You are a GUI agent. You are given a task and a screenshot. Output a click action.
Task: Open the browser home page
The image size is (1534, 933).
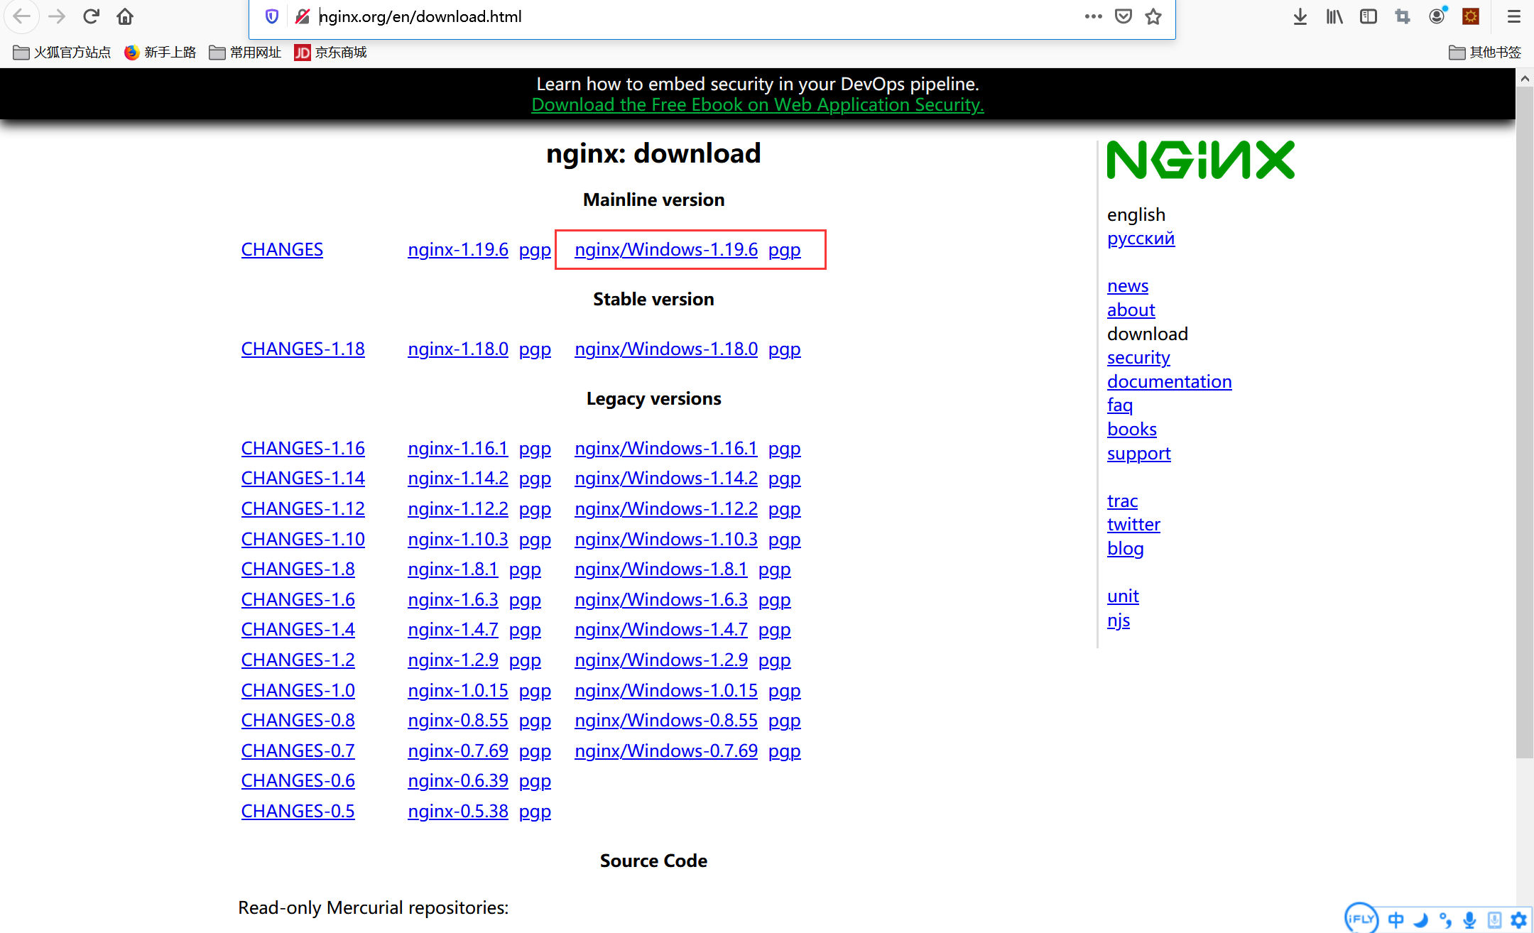click(x=125, y=16)
